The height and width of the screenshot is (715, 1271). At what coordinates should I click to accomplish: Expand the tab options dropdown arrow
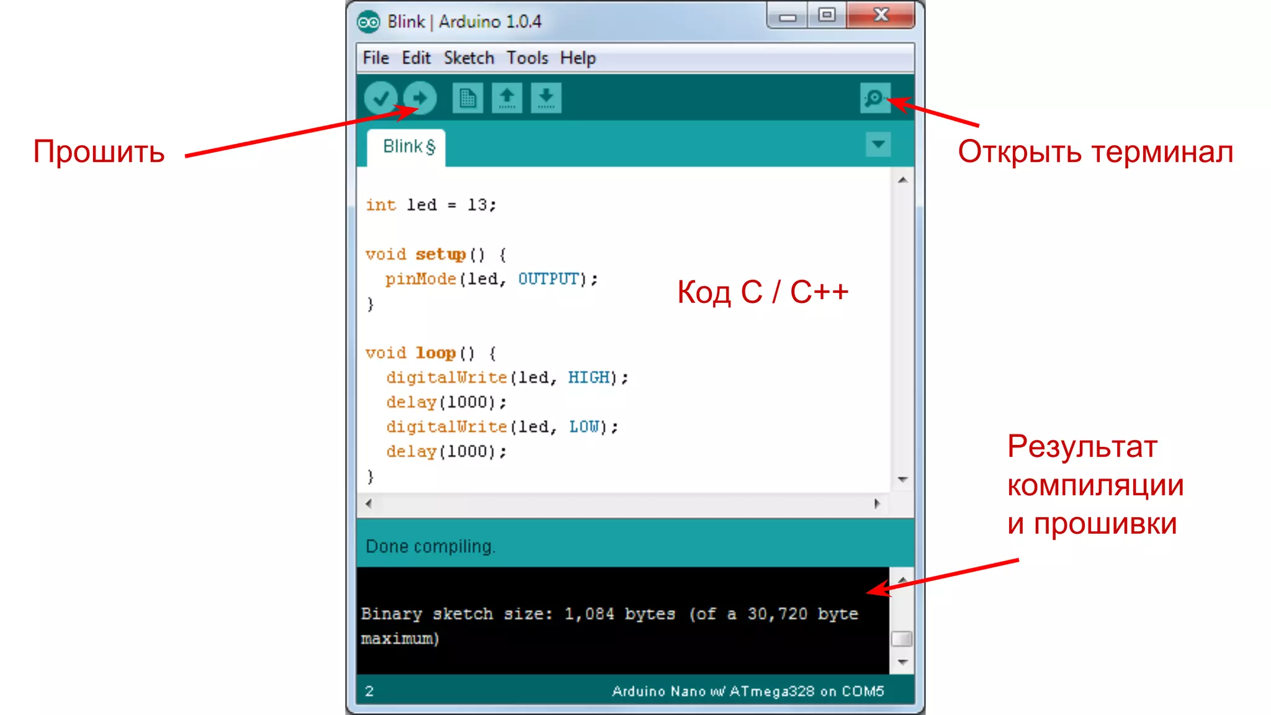pyautogui.click(x=878, y=145)
